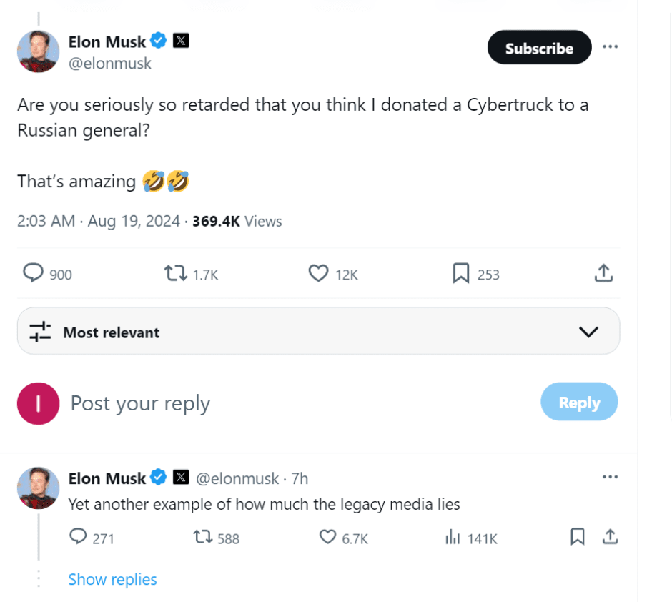The width and height of the screenshot is (672, 602).
Task: Click the reply icon on the main post
Action: [34, 274]
